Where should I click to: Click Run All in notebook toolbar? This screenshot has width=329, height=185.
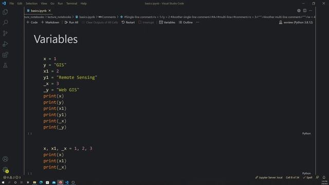[x=71, y=22]
